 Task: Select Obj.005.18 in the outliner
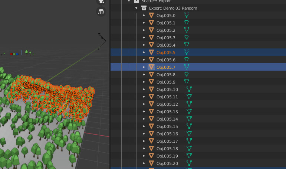167,149
